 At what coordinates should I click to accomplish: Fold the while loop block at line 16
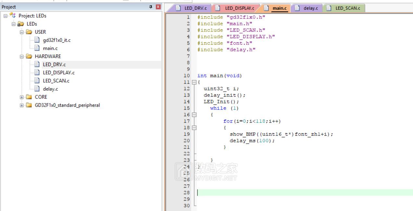click(x=194, y=115)
